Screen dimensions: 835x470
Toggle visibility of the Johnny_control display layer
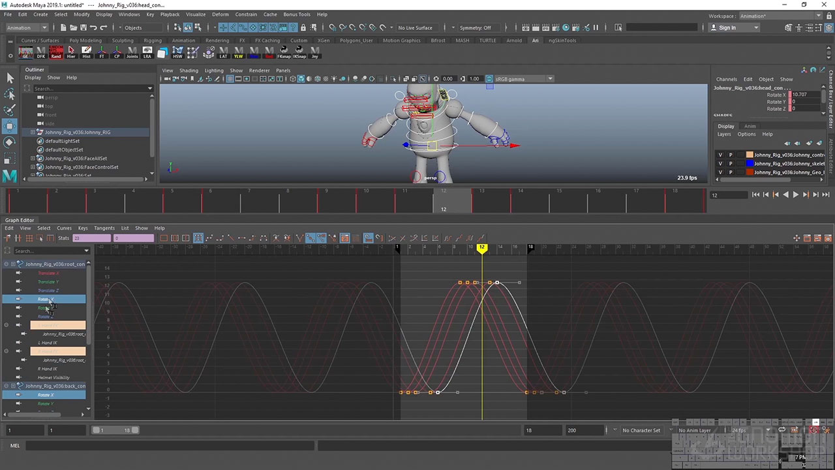tap(720, 155)
